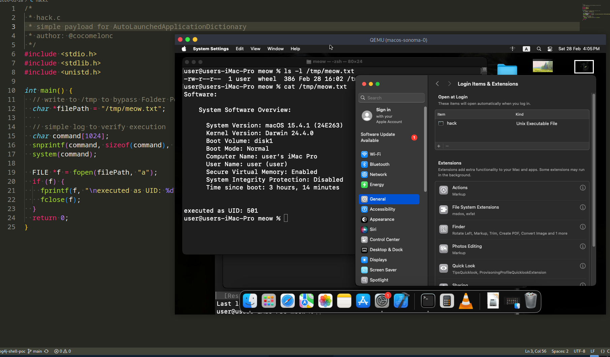Open Accessibility settings pane
The image size is (610, 357).
[382, 209]
